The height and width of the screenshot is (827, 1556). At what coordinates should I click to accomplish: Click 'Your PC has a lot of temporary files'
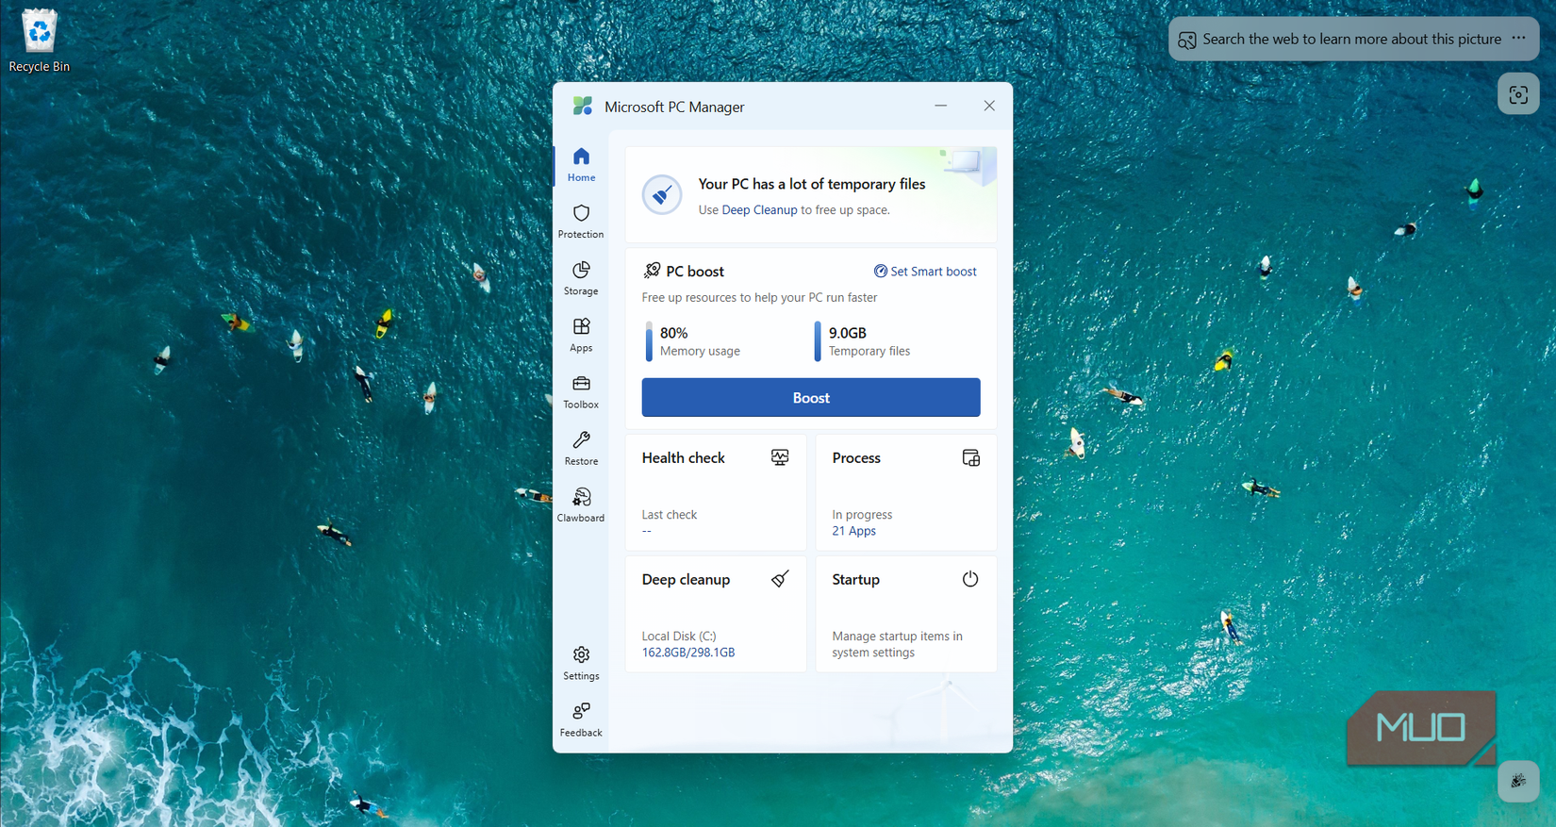(x=811, y=184)
